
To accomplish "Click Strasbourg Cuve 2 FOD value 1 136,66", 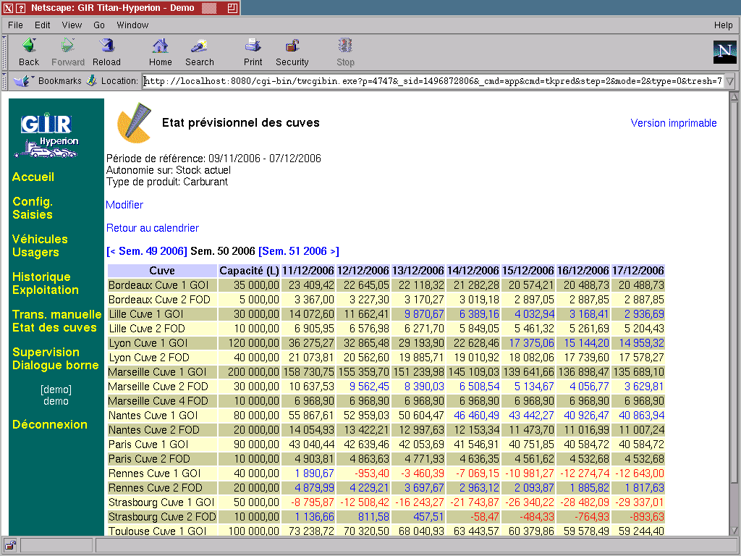I will click(314, 517).
